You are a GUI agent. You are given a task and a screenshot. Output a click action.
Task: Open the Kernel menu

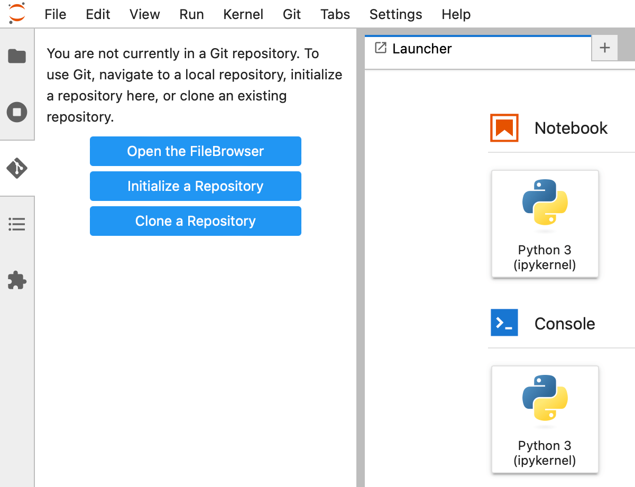tap(243, 14)
